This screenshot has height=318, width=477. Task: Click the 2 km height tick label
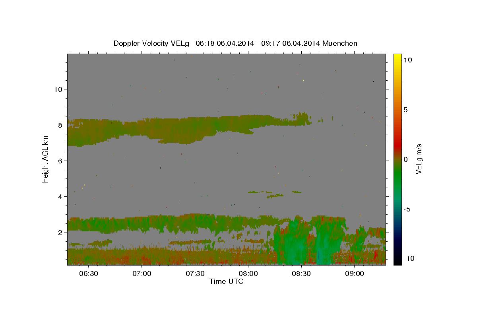(x=60, y=232)
